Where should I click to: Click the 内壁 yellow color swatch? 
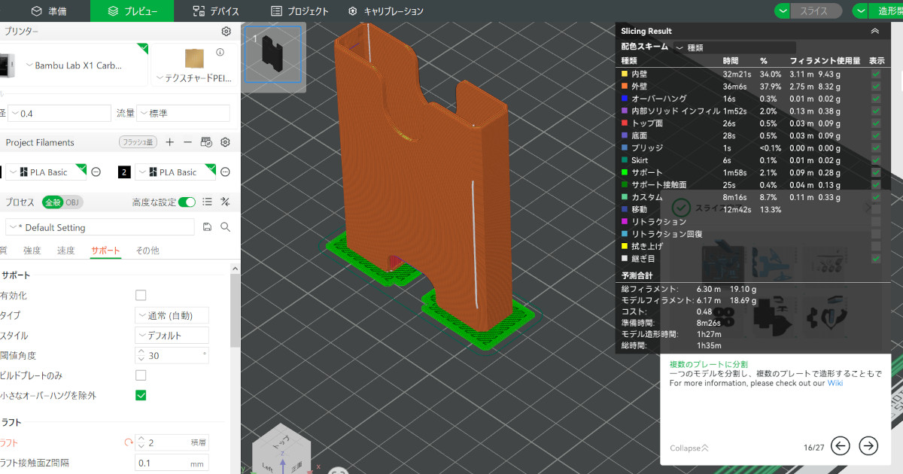(625, 74)
